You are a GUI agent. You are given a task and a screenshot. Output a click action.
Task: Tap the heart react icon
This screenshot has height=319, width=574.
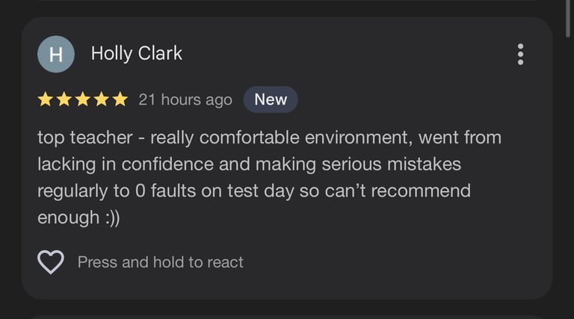(x=51, y=262)
